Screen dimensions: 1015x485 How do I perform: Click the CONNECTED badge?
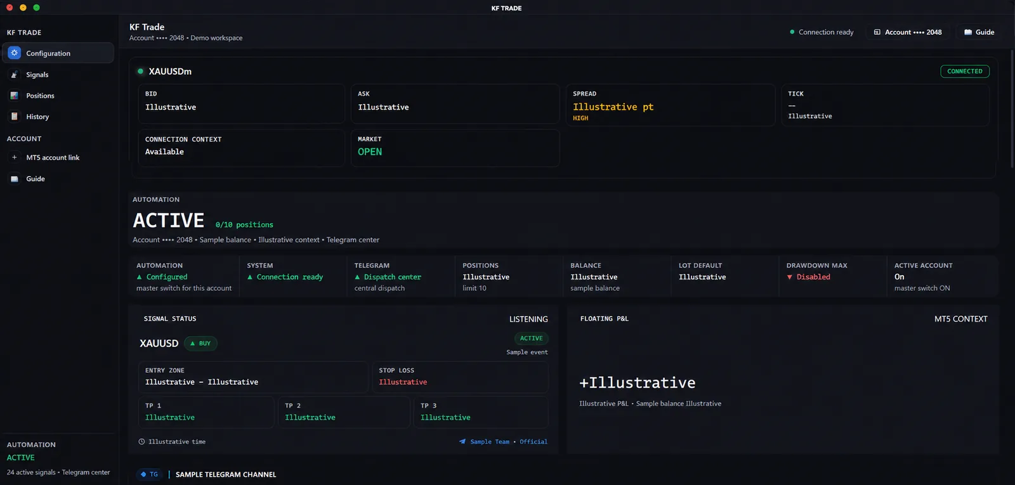pyautogui.click(x=964, y=72)
